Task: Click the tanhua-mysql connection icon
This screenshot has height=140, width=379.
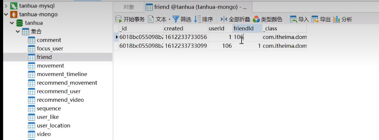Action: coord(14,6)
